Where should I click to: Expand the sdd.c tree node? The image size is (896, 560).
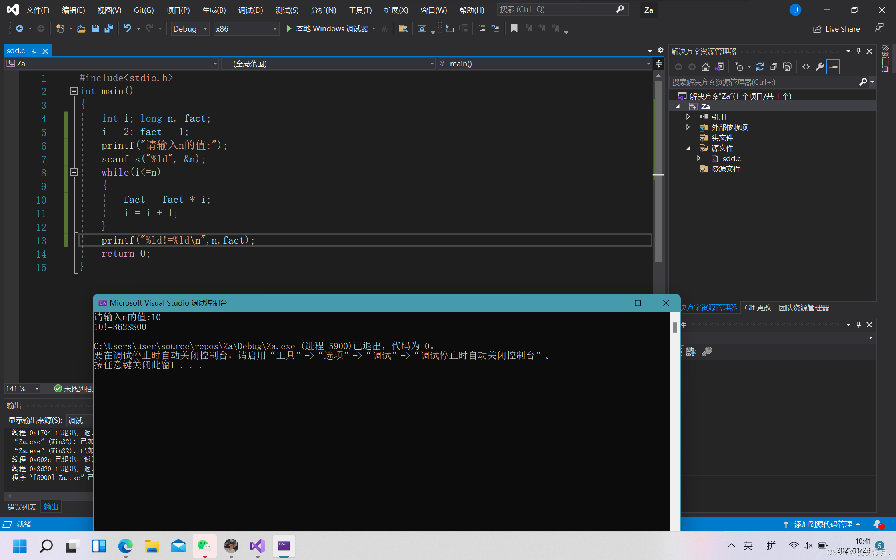click(698, 158)
